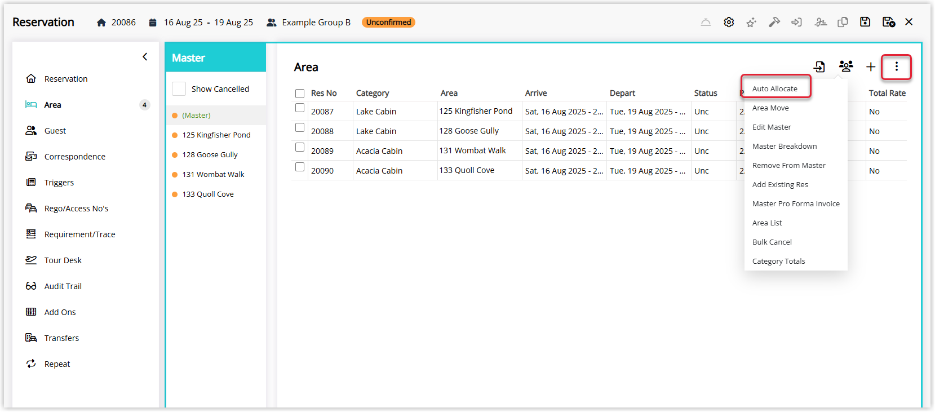
Task: Sort by the Depart column header
Action: coord(622,93)
